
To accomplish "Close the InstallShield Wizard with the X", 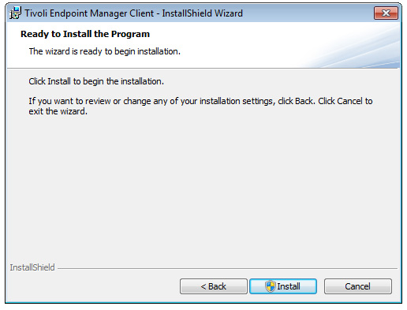I will 386,13.
